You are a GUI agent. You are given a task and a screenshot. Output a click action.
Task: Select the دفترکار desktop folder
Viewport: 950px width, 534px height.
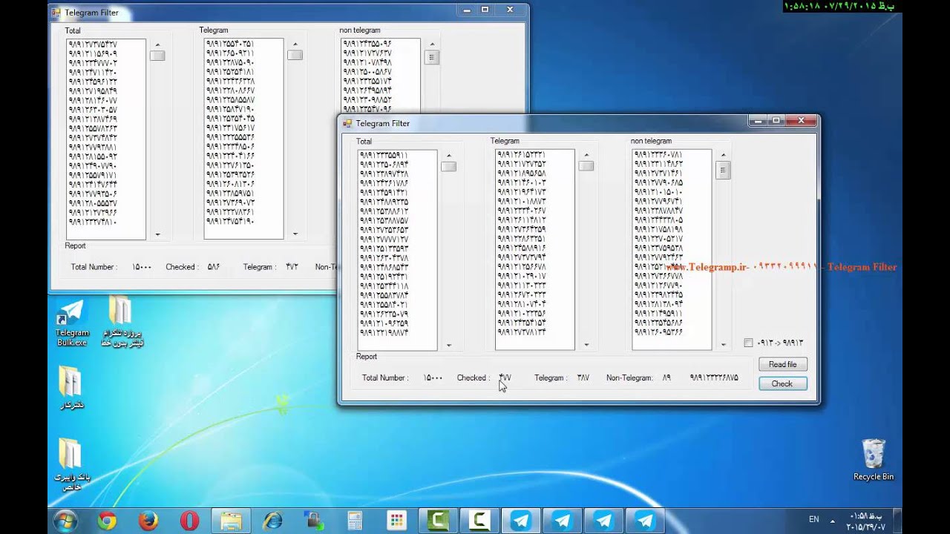pyautogui.click(x=71, y=389)
